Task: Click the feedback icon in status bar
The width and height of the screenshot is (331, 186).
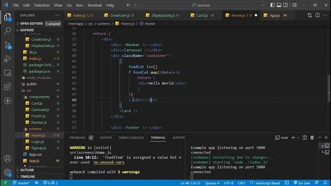Action: [x=317, y=183]
